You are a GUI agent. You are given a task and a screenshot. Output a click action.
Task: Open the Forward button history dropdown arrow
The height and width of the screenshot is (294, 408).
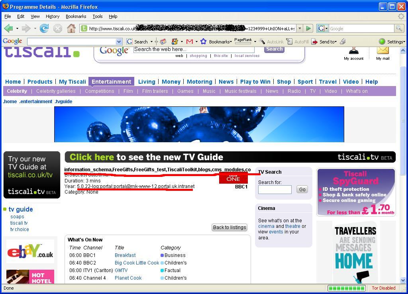pos(35,28)
